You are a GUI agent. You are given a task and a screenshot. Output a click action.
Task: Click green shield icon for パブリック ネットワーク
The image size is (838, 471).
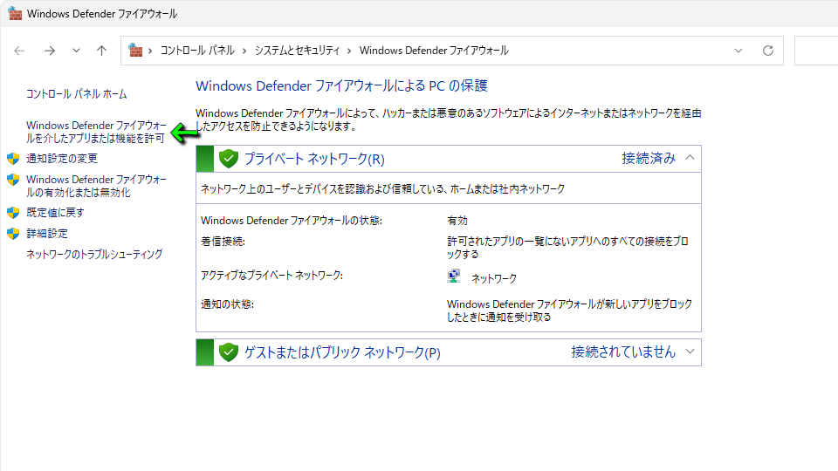pyautogui.click(x=228, y=352)
